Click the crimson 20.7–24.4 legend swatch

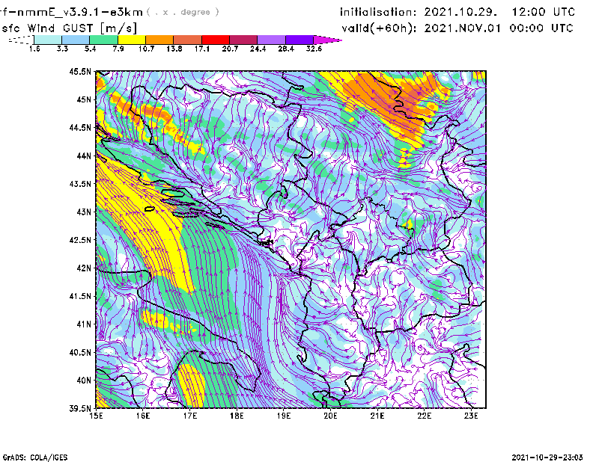[243, 40]
